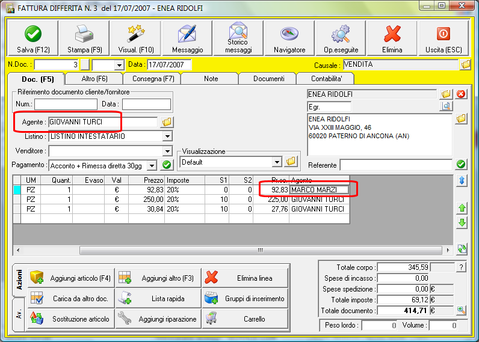The height and width of the screenshot is (342, 479).
Task: Click Aggiungi altro (F3) button
Action: (158, 278)
